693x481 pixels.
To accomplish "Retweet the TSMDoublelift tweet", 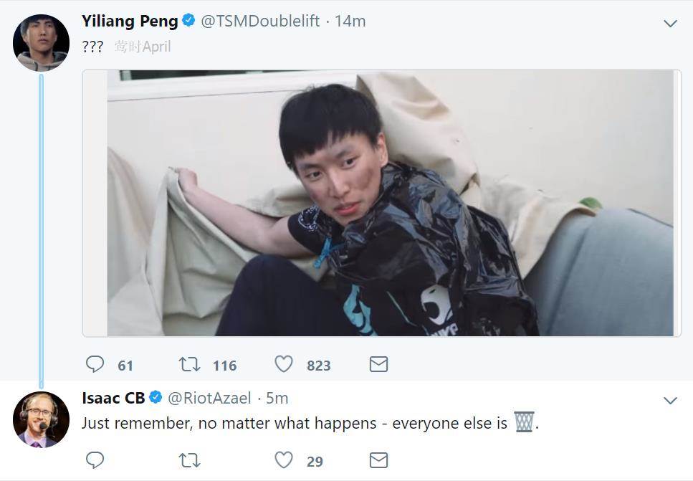I will [x=190, y=364].
